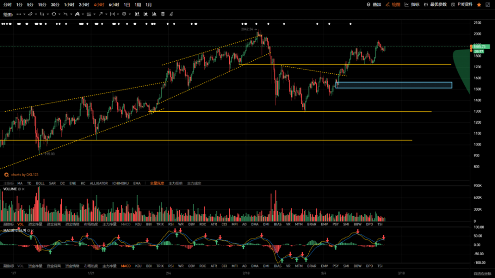Switch to the 30分 timeframe
The width and height of the screenshot is (495, 278).
click(x=54, y=4)
